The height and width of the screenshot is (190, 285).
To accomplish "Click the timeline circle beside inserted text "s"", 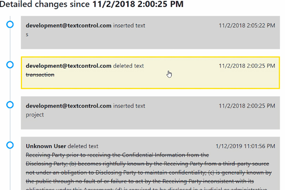I will click(10, 24).
